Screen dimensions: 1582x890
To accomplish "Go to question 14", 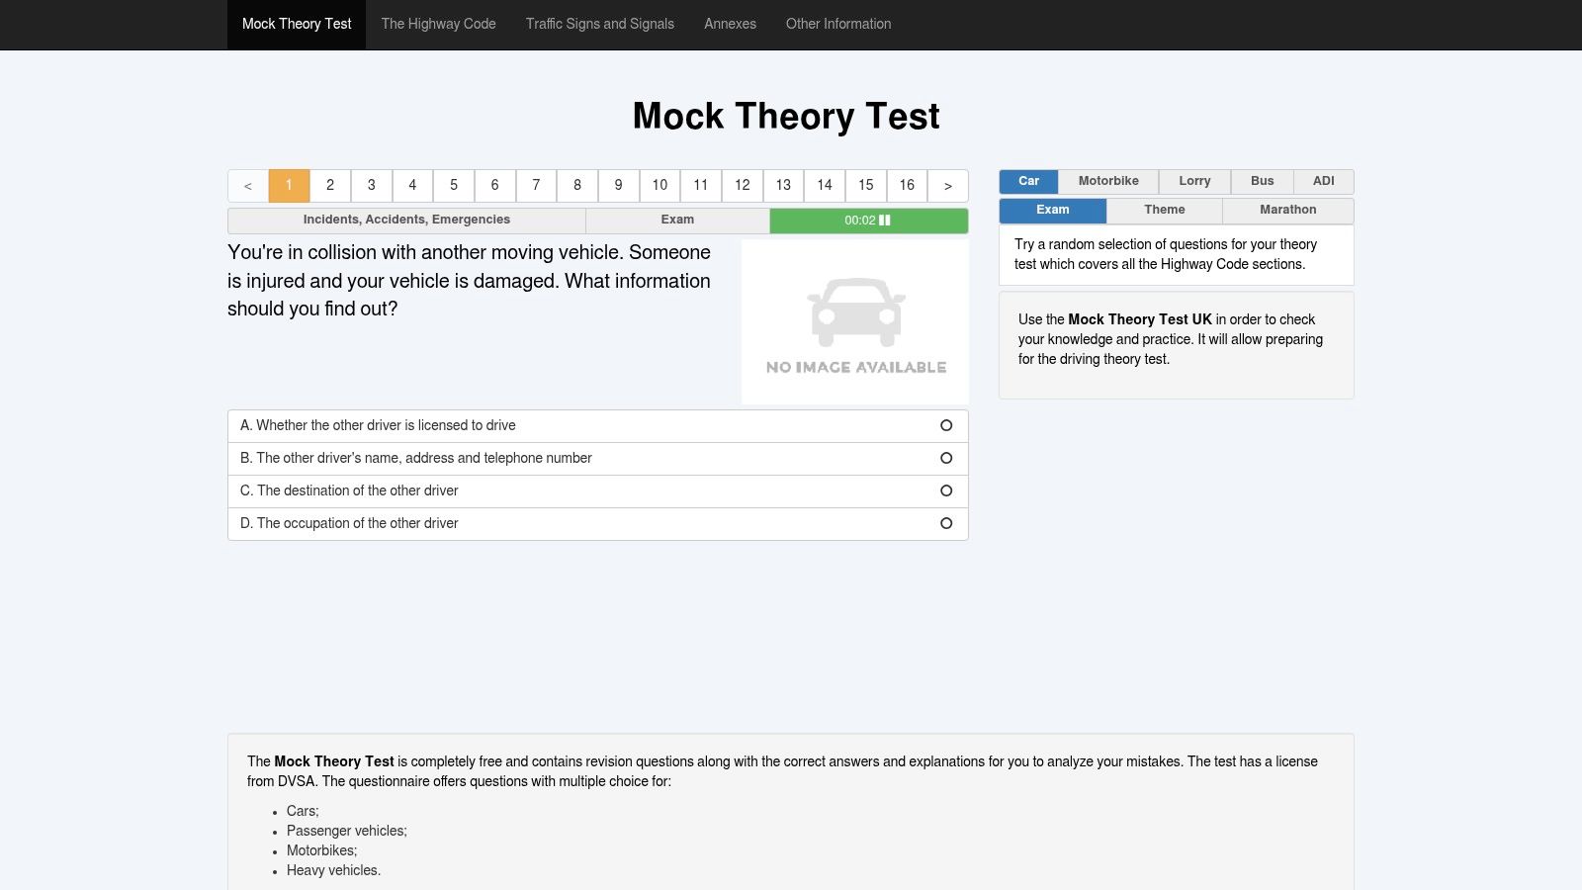I will [825, 186].
